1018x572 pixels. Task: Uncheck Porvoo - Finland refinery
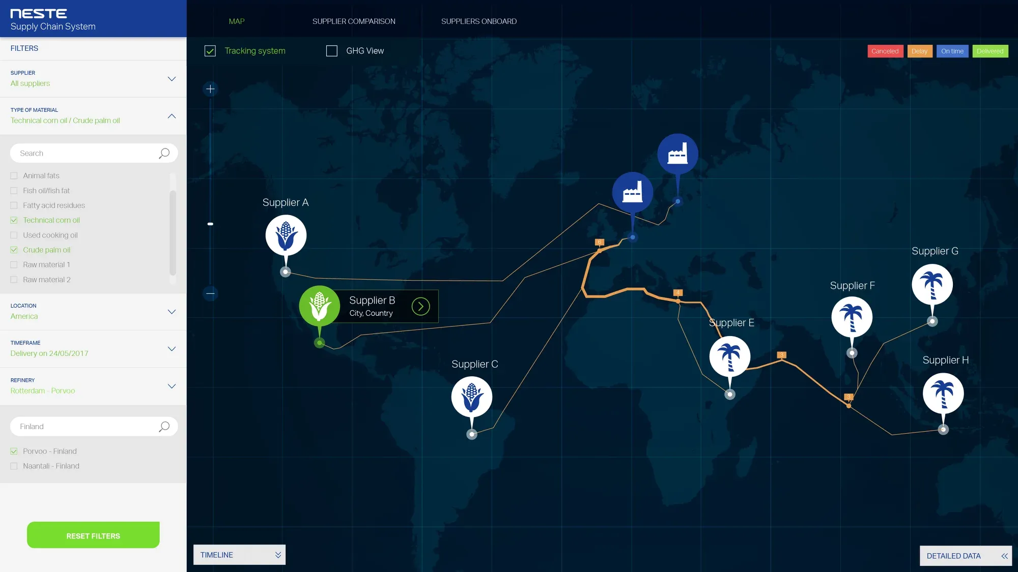(x=14, y=451)
